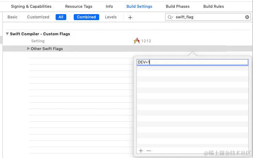The width and height of the screenshot is (253, 158).
Task: Add a build setting with plus button
Action: (130, 17)
